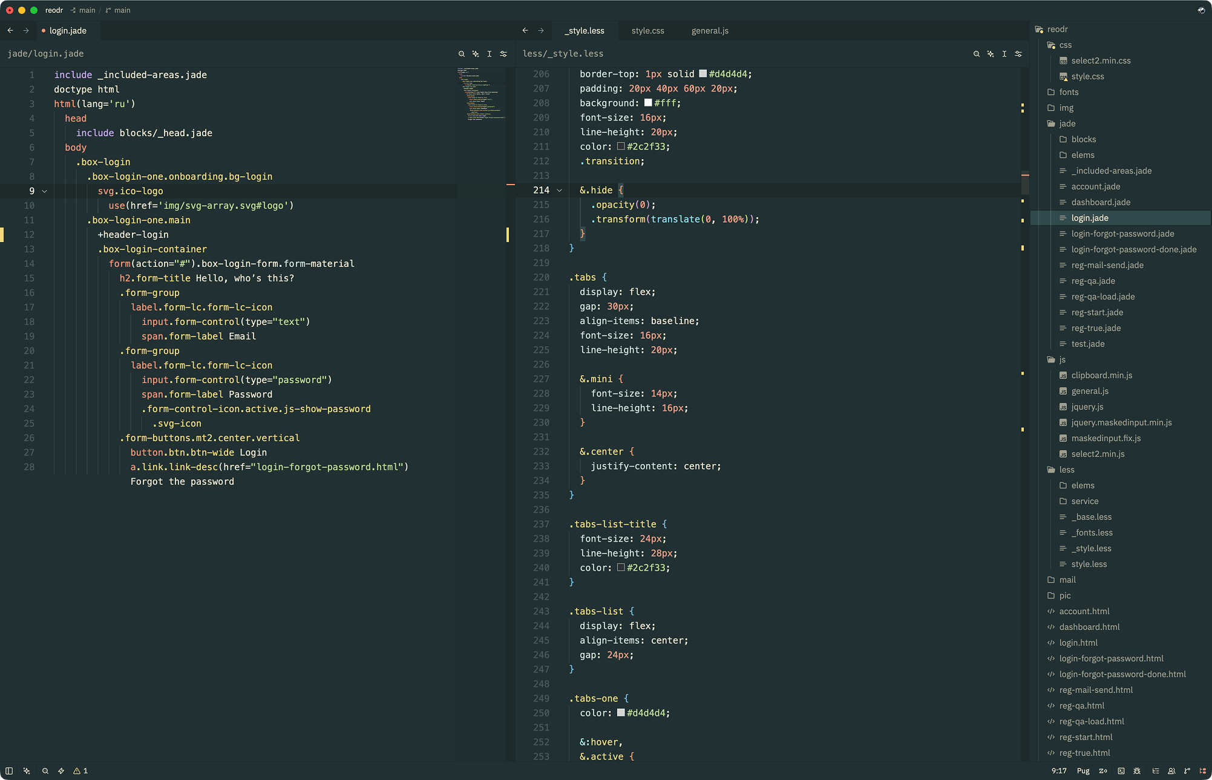Viewport: 1212px width, 780px height.
Task: Fold the &.hide block at line 214
Action: (559, 191)
